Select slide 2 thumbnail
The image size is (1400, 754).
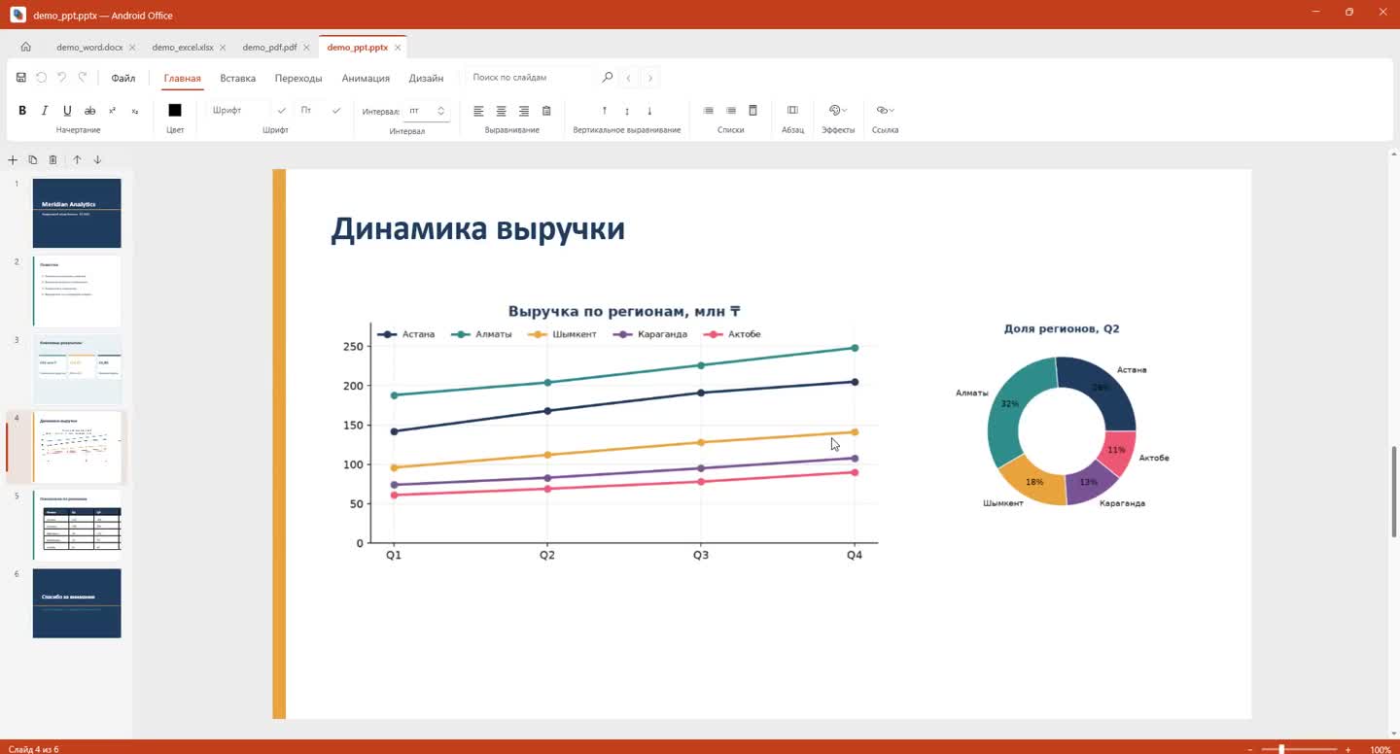tap(77, 291)
